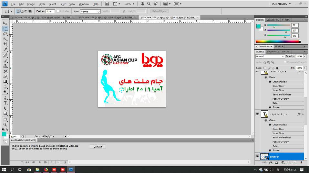Open the Filter menu
Viewport: 309px width, 173px height.
tap(62, 4)
